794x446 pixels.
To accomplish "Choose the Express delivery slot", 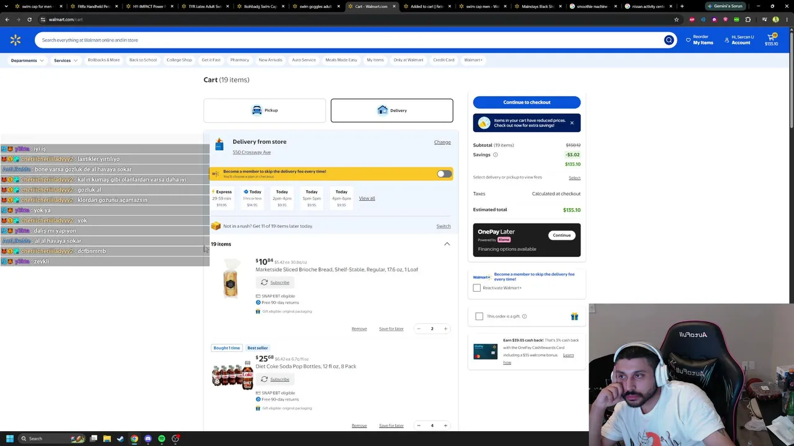I will pyautogui.click(x=221, y=198).
